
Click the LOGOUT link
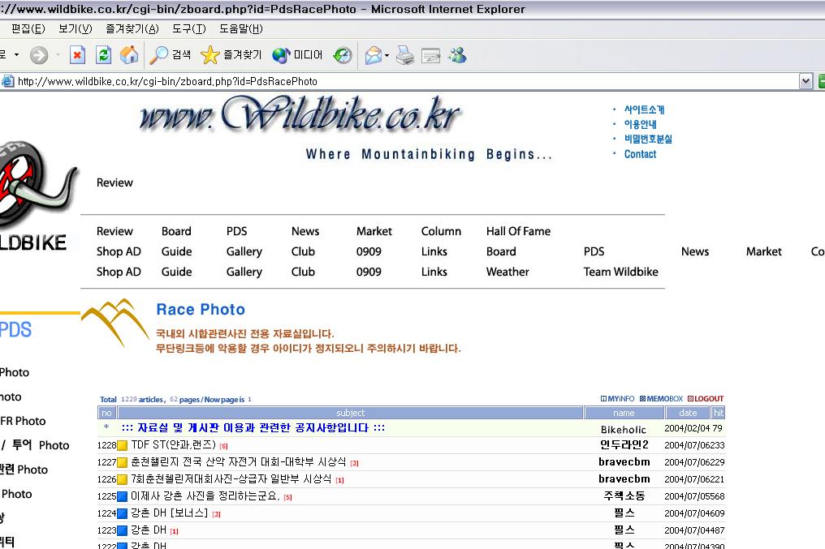pyautogui.click(x=706, y=399)
